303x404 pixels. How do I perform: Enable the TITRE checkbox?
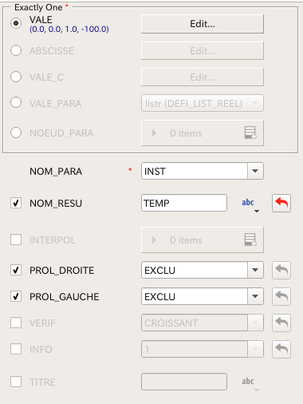click(16, 382)
